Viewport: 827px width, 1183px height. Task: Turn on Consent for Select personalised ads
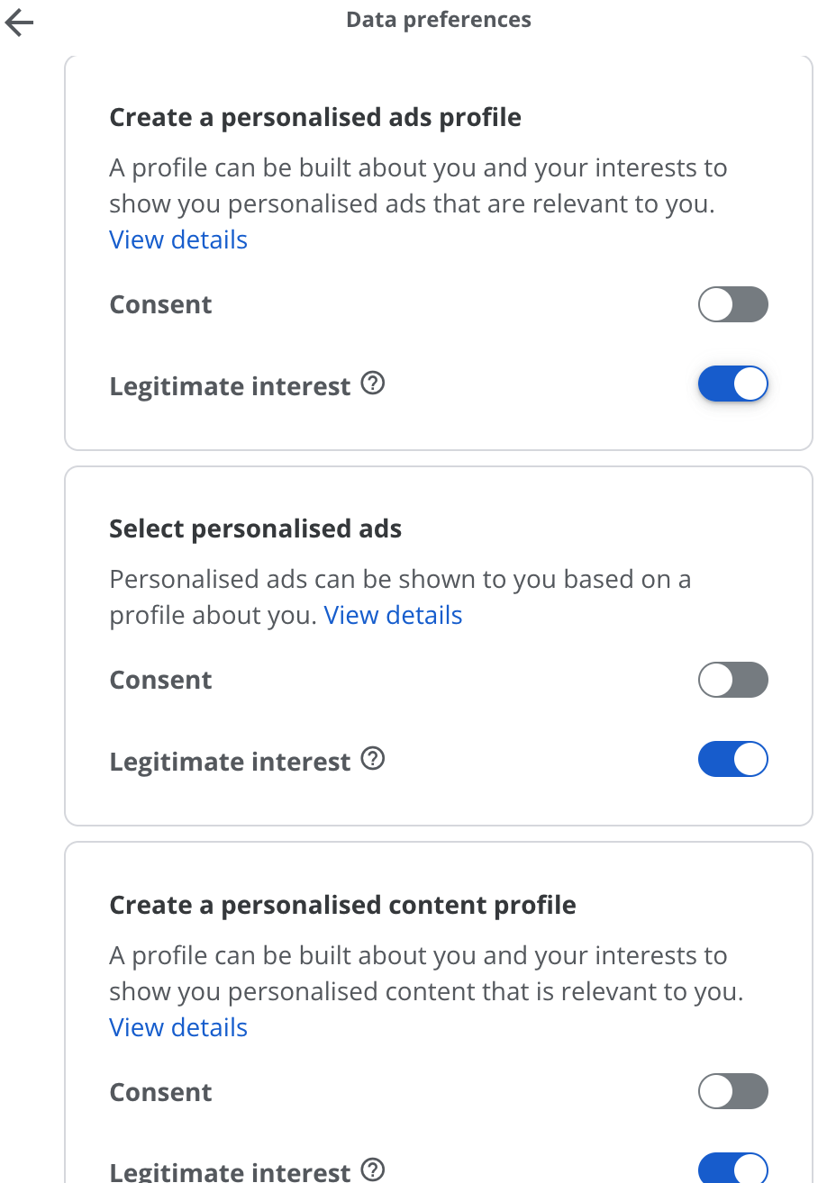[732, 680]
